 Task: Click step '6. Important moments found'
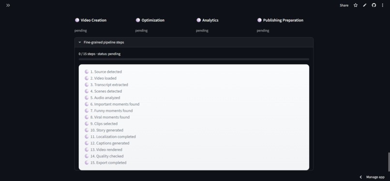115,104
